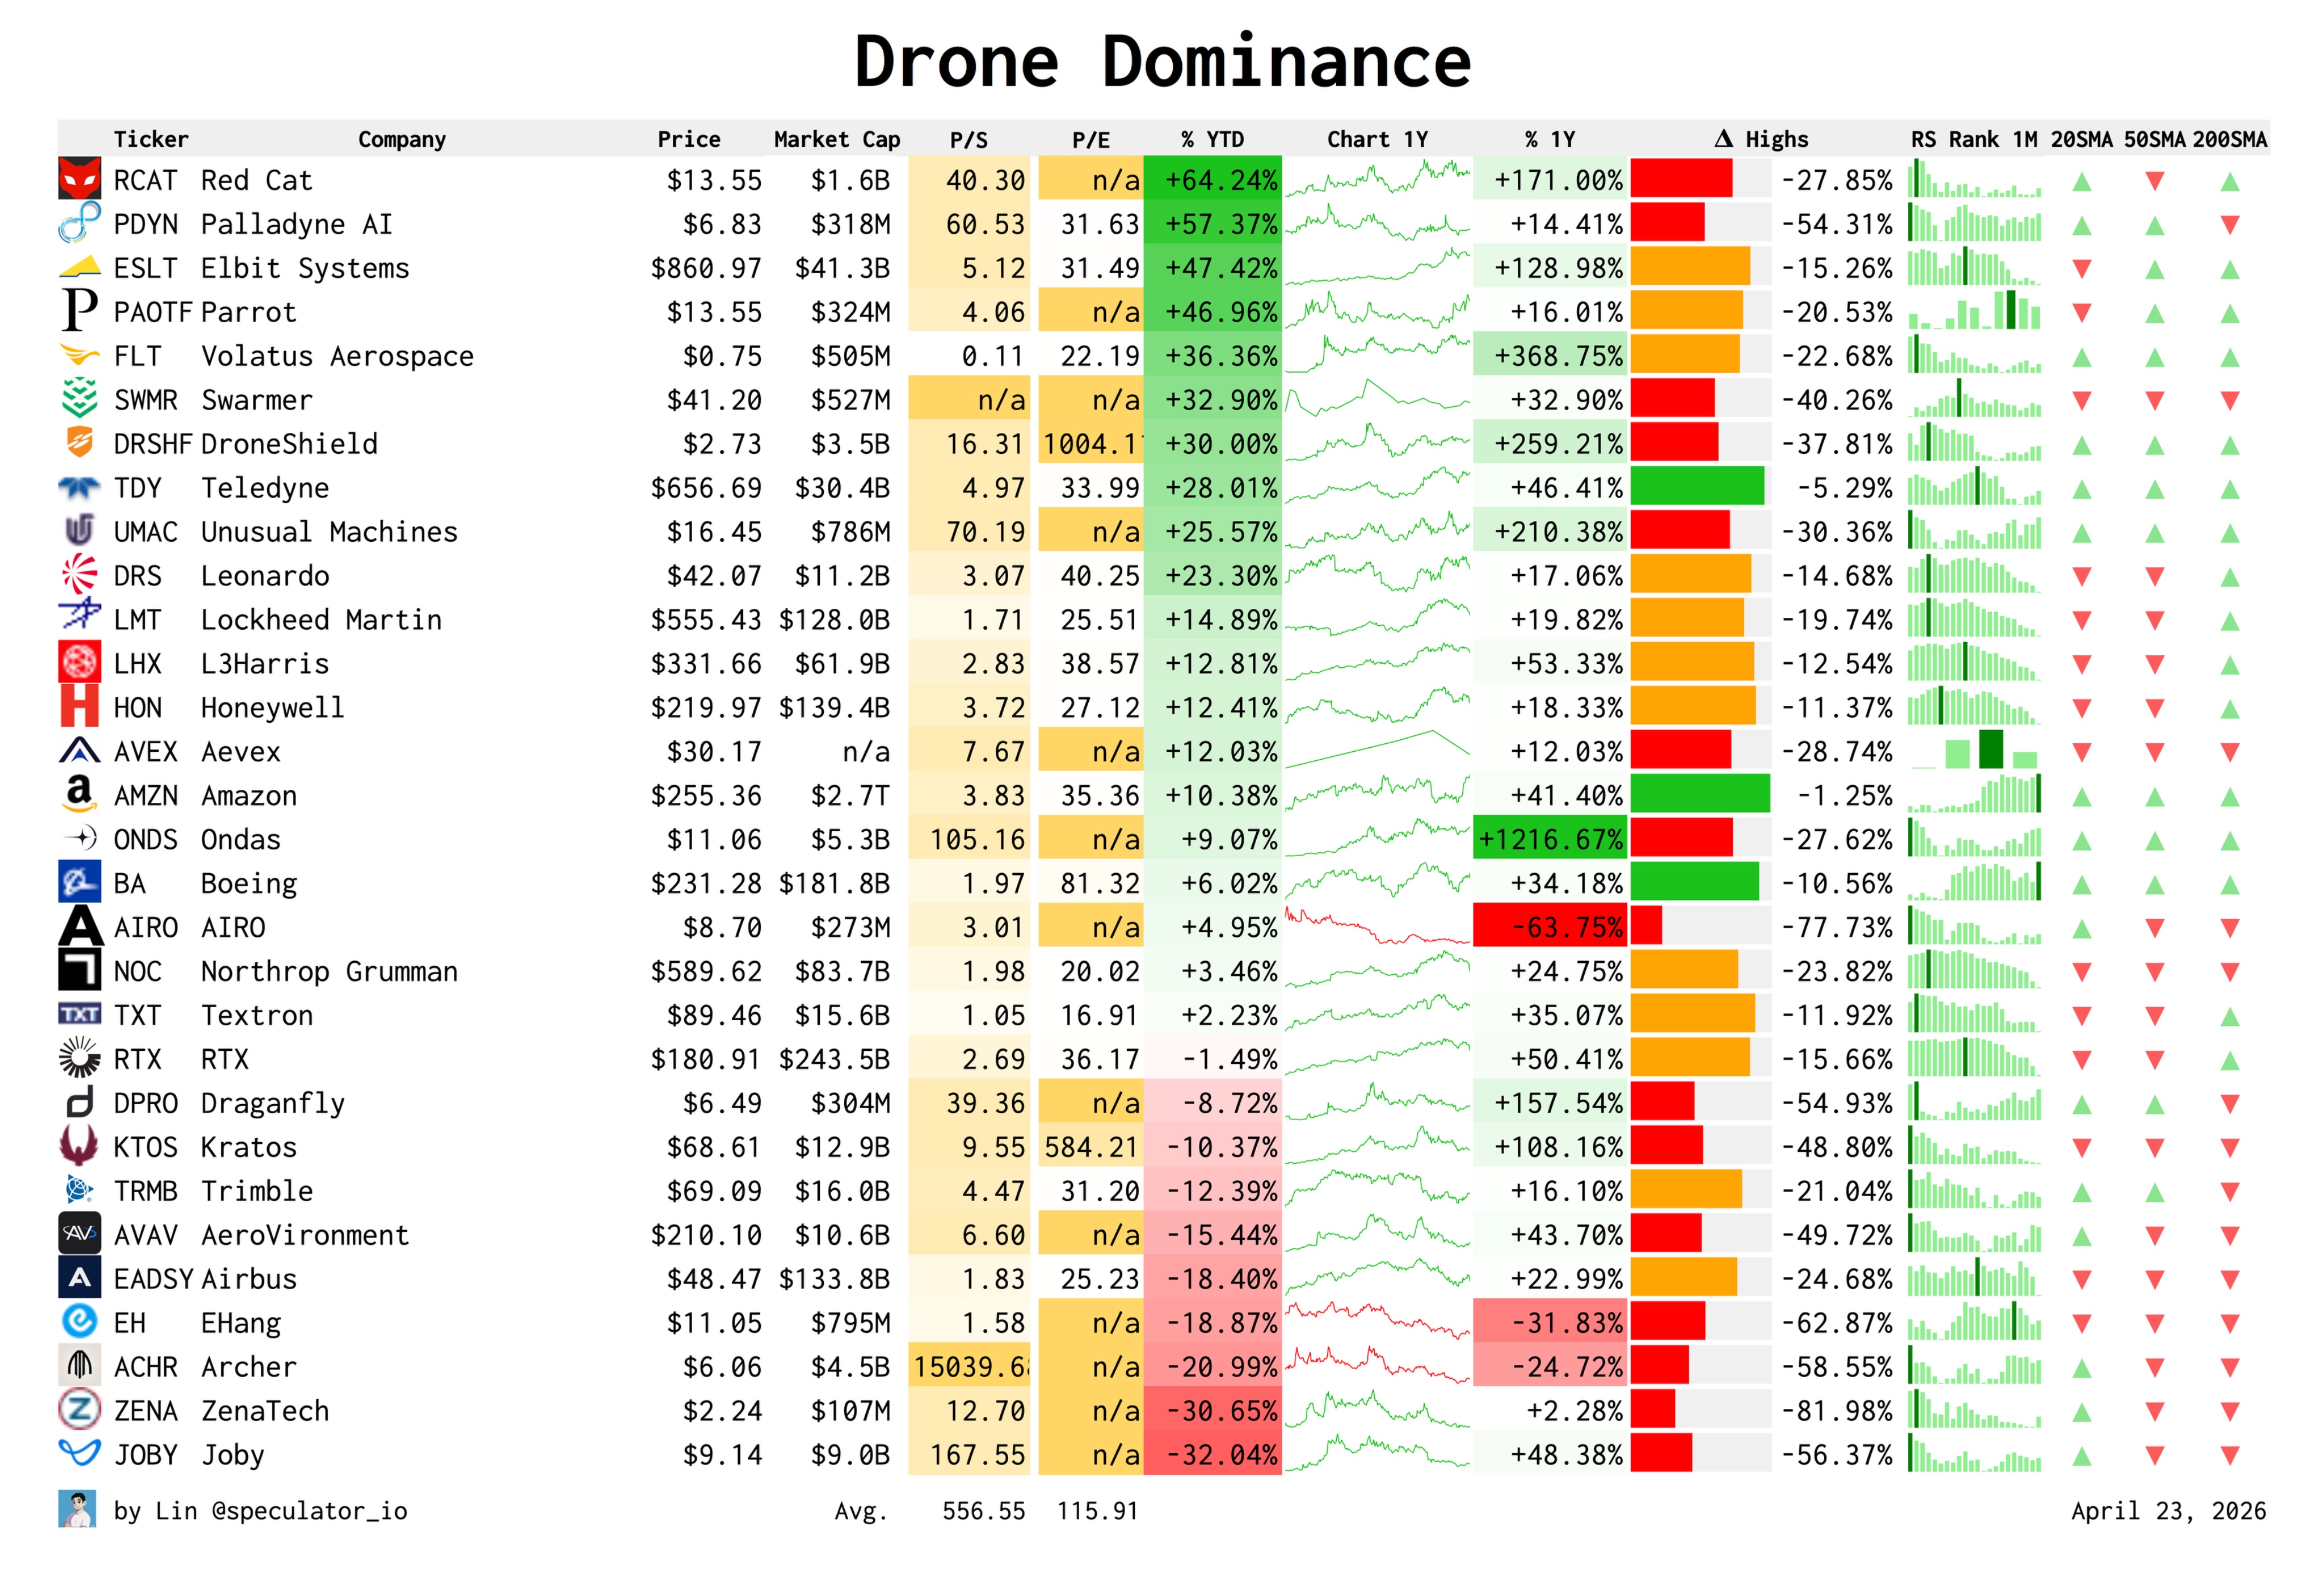Image resolution: width=2324 pixels, height=1579 pixels.
Task: Click the ONDS ticker symbol
Action: tap(145, 839)
